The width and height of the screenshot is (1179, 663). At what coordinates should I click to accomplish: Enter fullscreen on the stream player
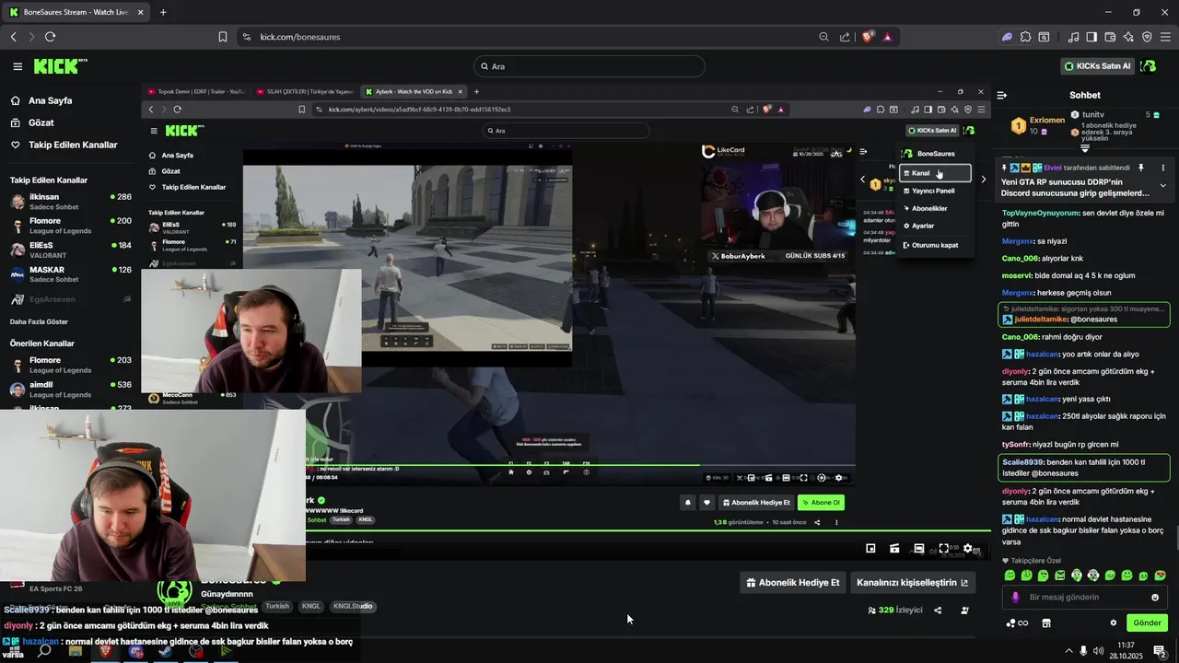[x=944, y=549]
